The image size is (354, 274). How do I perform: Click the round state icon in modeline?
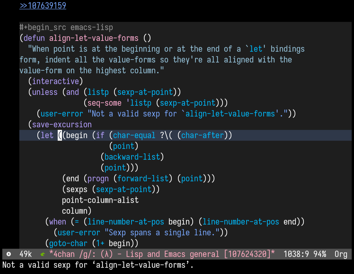click(9, 254)
